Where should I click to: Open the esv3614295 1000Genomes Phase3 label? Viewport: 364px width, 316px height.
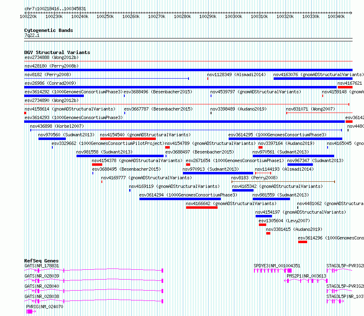[x=277, y=135]
